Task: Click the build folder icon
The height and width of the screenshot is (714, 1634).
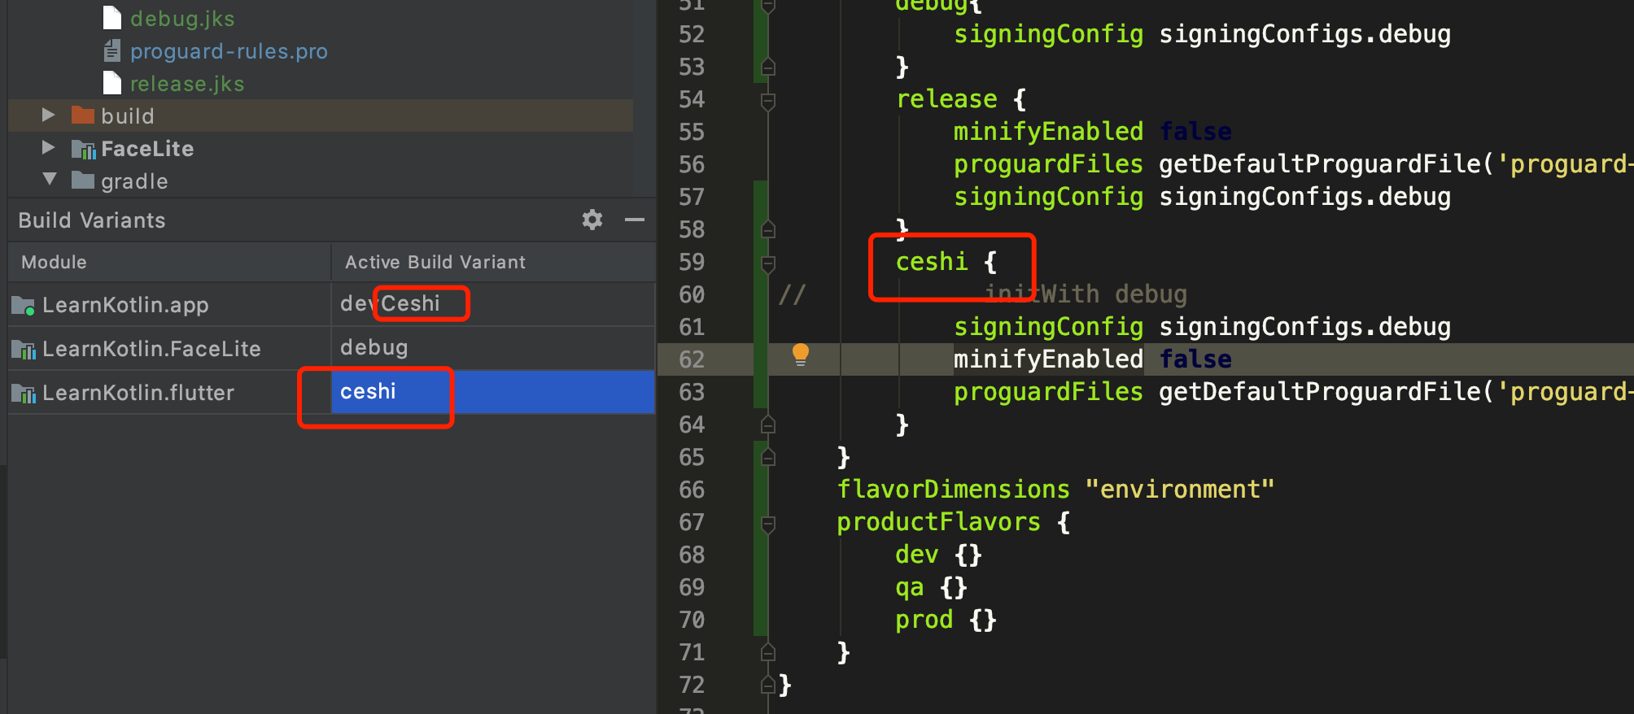Action: tap(83, 115)
